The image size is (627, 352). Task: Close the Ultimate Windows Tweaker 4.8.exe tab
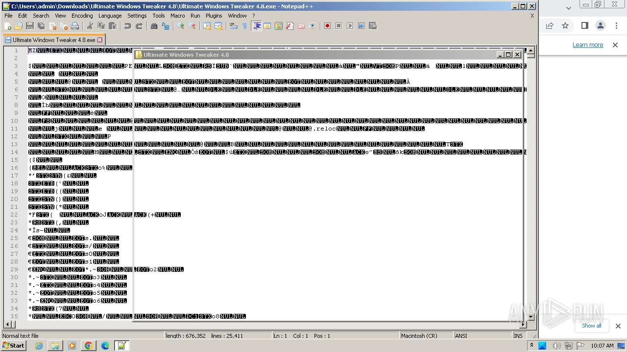pyautogui.click(x=100, y=40)
